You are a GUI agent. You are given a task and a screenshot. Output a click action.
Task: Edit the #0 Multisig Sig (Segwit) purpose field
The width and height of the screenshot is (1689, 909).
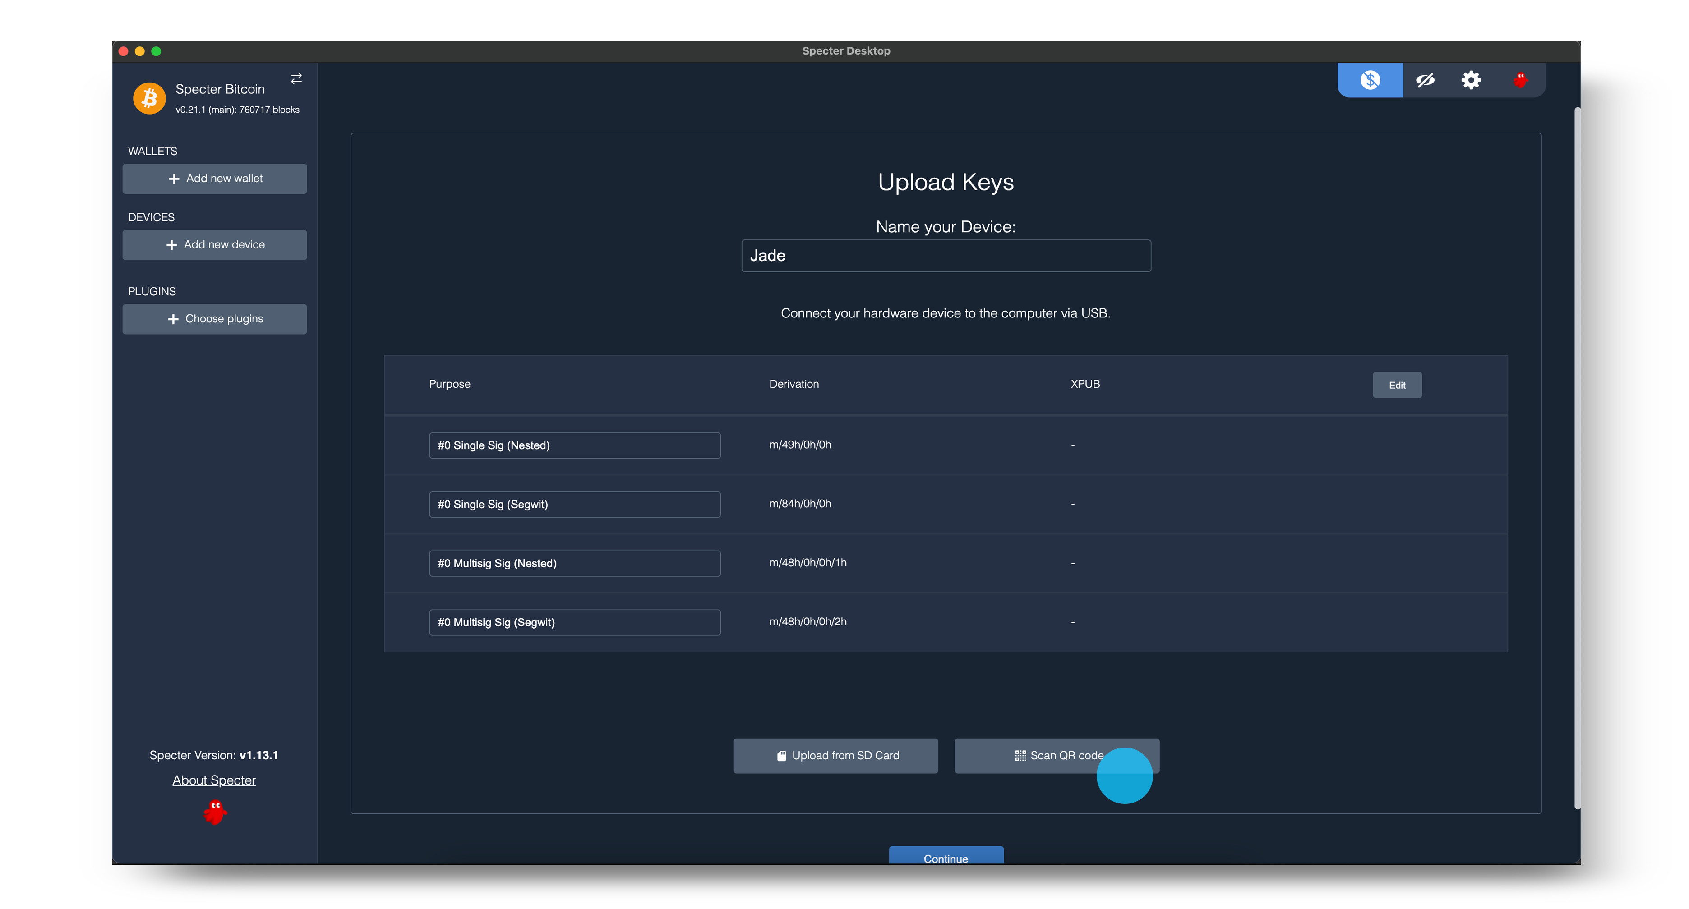pos(574,622)
